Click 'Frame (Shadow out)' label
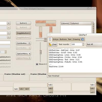 tap(15, 74)
